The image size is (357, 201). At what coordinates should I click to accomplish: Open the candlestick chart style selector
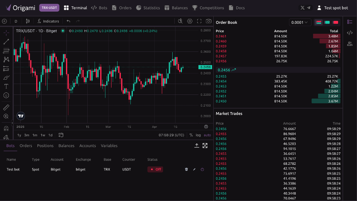(27, 21)
